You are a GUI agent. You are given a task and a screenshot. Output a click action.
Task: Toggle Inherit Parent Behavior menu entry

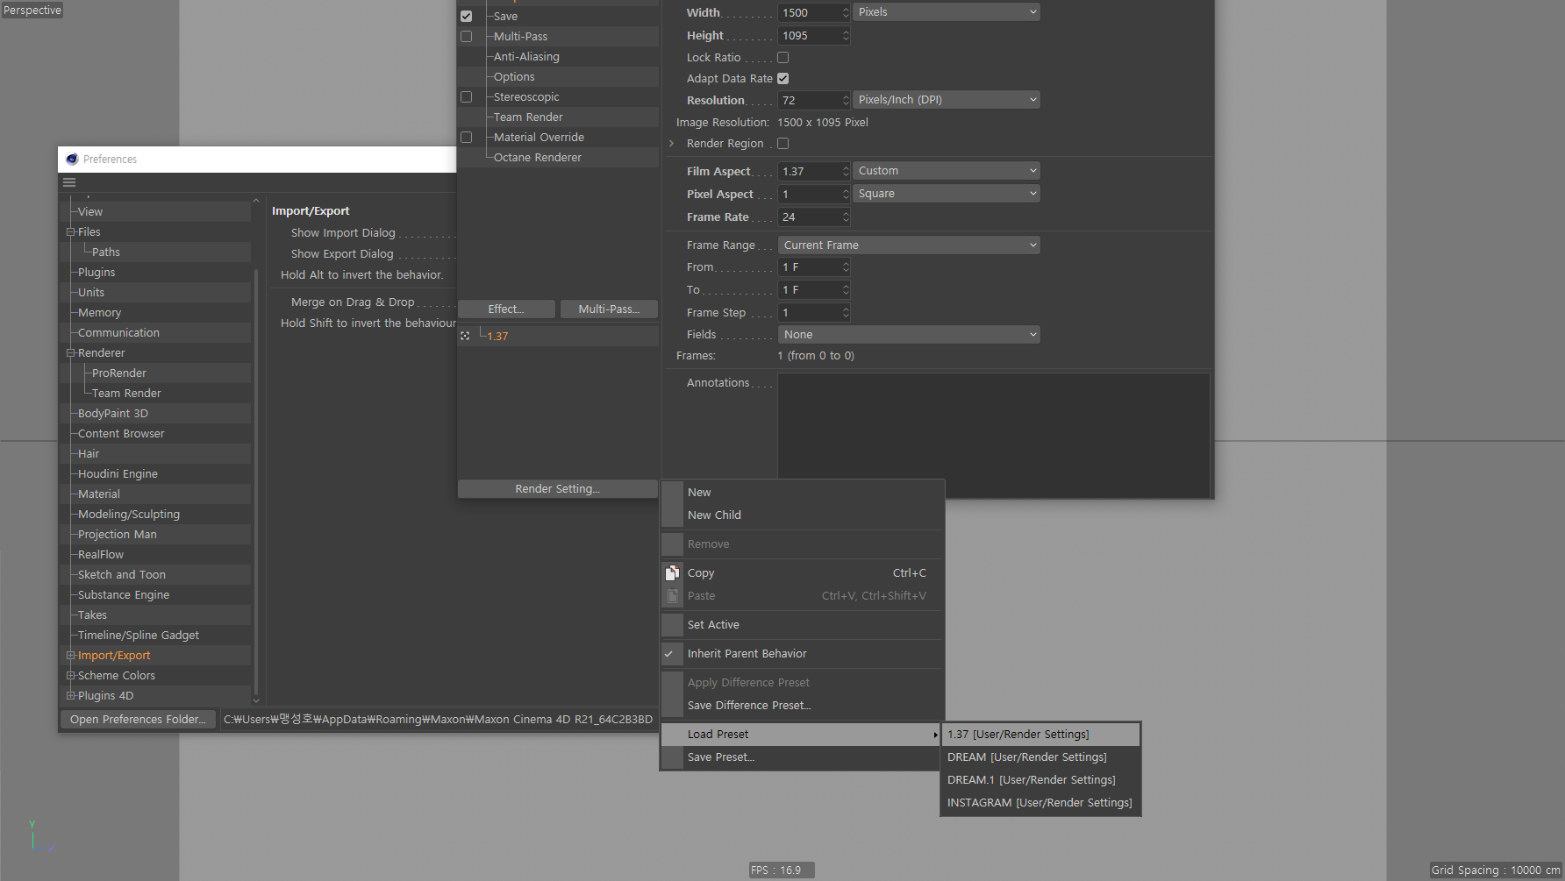coord(802,653)
